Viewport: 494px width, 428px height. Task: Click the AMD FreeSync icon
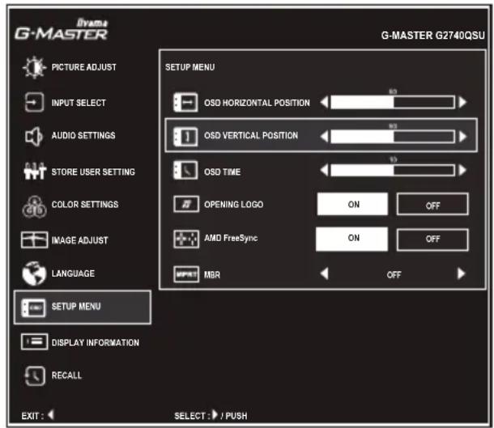pyautogui.click(x=186, y=239)
